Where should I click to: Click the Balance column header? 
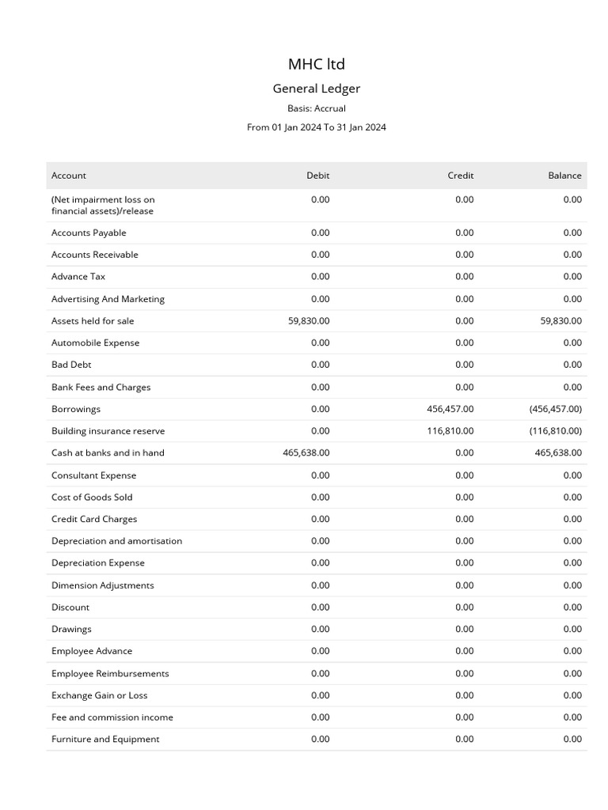[x=564, y=176]
